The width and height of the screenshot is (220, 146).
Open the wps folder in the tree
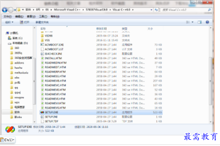[15, 102]
